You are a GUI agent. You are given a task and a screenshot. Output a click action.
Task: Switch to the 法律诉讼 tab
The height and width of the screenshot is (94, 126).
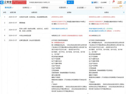[x=27, y=8]
